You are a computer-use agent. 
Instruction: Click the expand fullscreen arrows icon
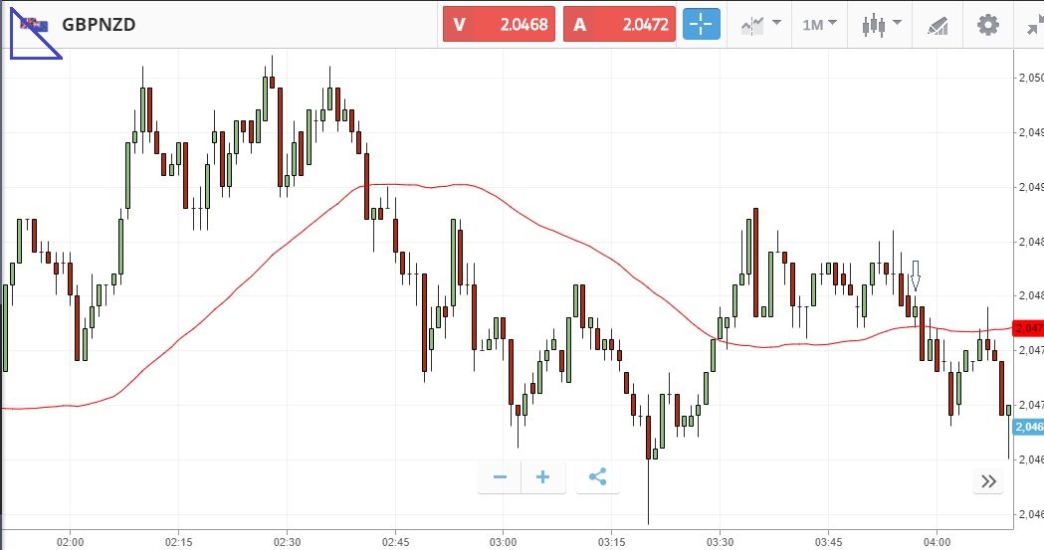click(x=1034, y=25)
